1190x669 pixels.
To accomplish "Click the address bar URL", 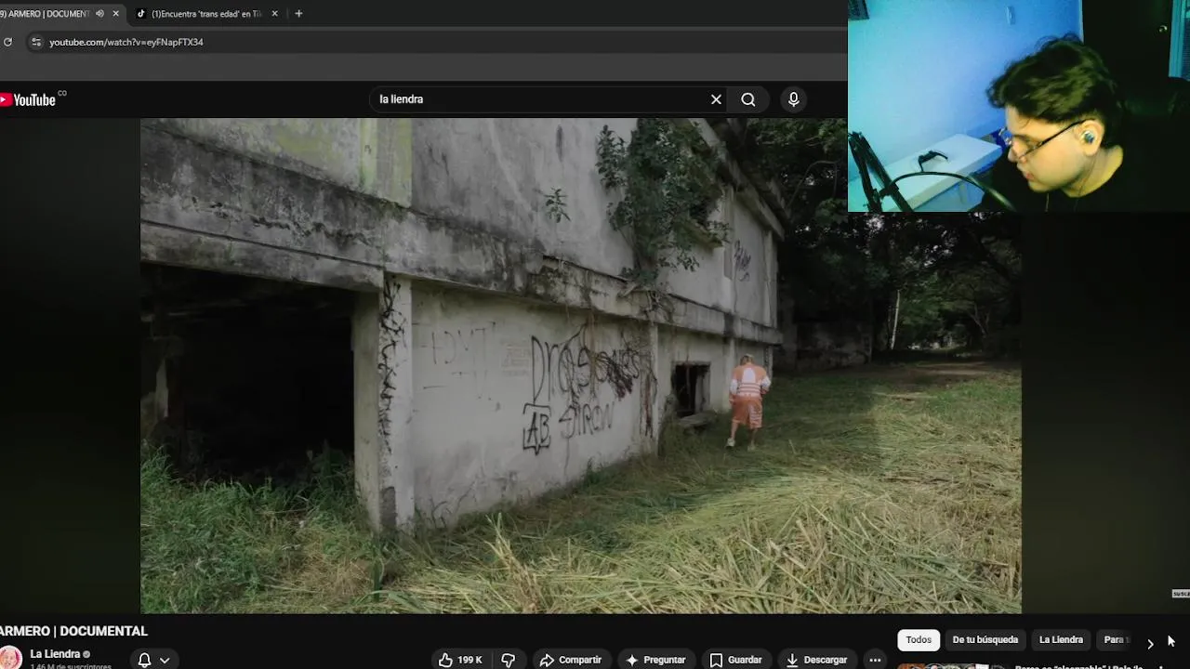I will pyautogui.click(x=126, y=42).
